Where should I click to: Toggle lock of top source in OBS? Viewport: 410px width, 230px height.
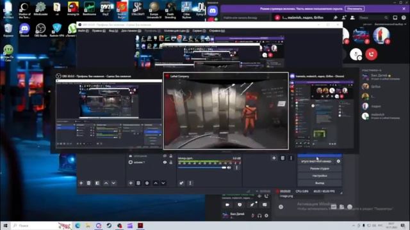click(171, 156)
